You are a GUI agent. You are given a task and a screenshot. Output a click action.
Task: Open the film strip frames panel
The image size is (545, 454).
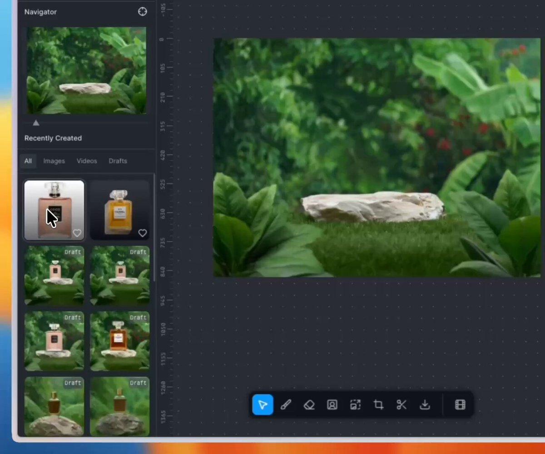click(x=460, y=405)
